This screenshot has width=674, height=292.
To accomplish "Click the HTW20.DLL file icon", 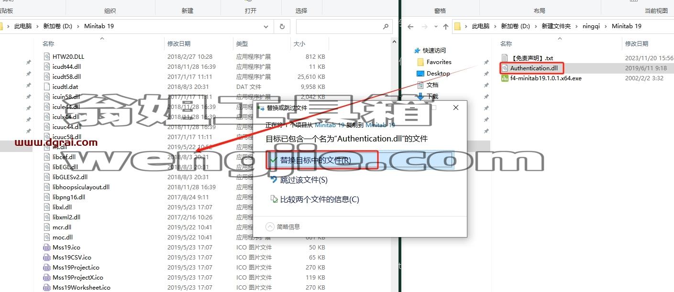I will point(46,56).
